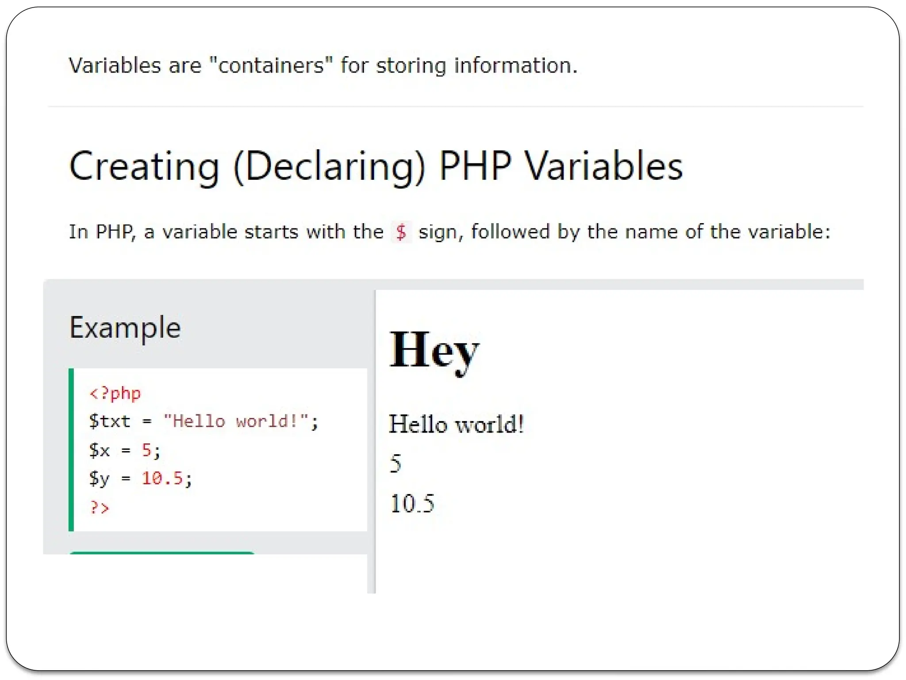Click the partially visible green button below the code

click(161, 552)
